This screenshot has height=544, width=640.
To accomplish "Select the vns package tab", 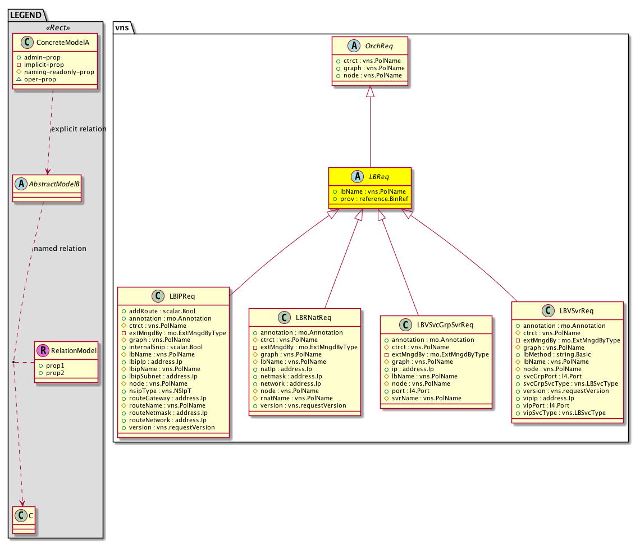I will (x=122, y=26).
